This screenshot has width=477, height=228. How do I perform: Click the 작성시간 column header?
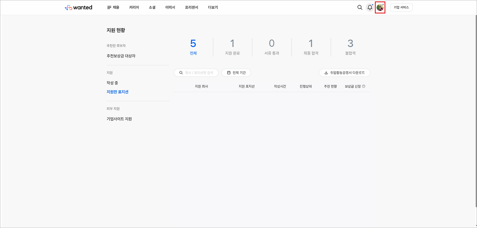tap(280, 86)
